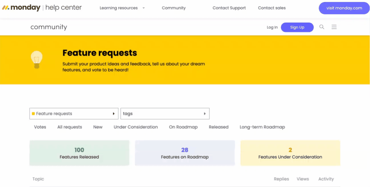Click the Topic column header

pos(38,179)
